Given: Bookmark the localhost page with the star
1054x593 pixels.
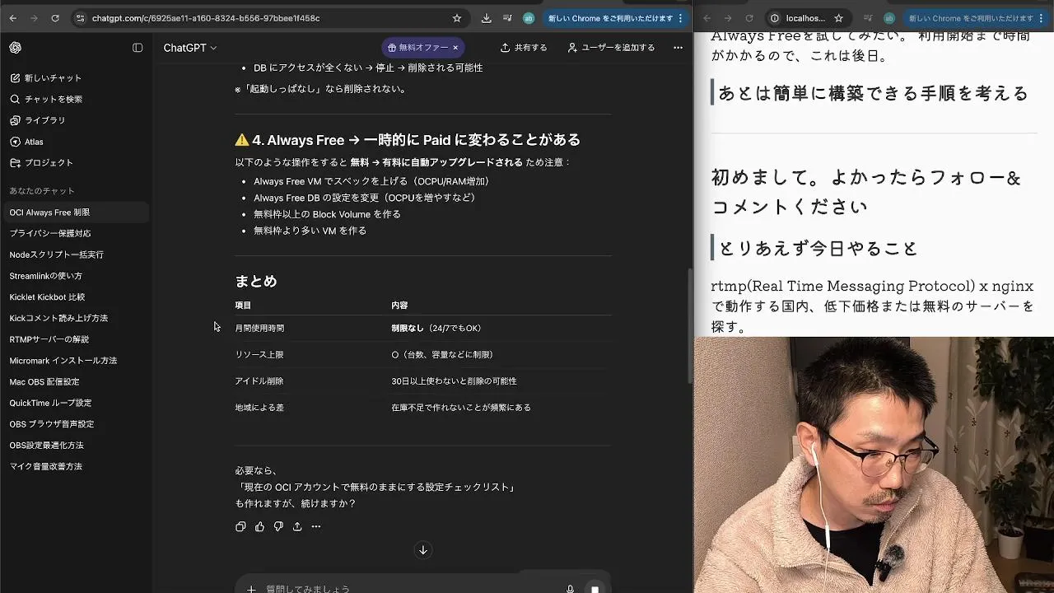Looking at the screenshot, I should coord(838,18).
